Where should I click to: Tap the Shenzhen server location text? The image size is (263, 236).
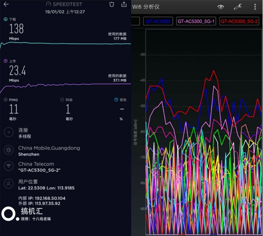pos(29,154)
